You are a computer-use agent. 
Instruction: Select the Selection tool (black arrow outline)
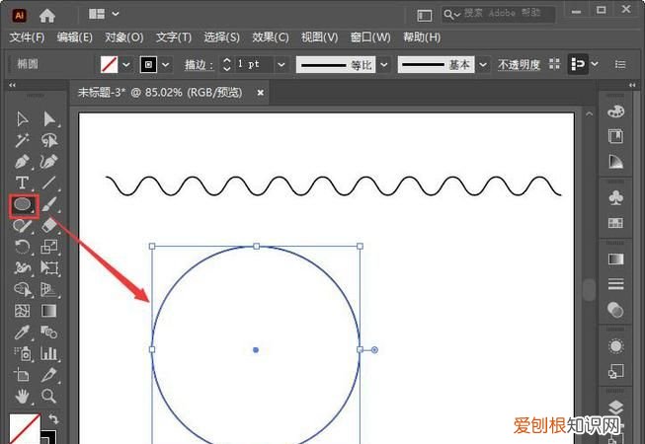click(22, 119)
